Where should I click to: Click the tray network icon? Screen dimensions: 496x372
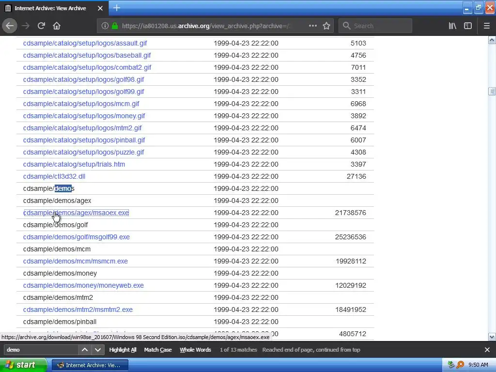pos(451,365)
